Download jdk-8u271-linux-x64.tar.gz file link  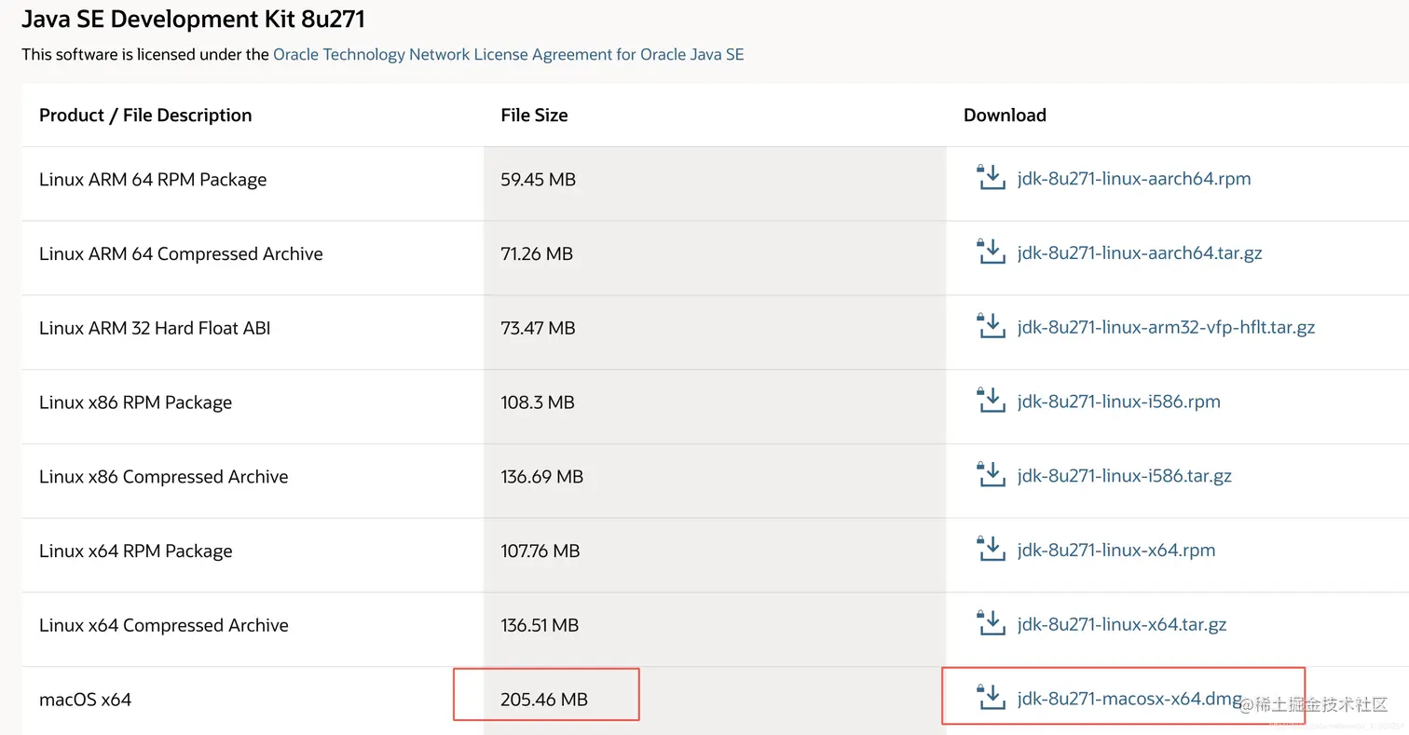point(1122,625)
